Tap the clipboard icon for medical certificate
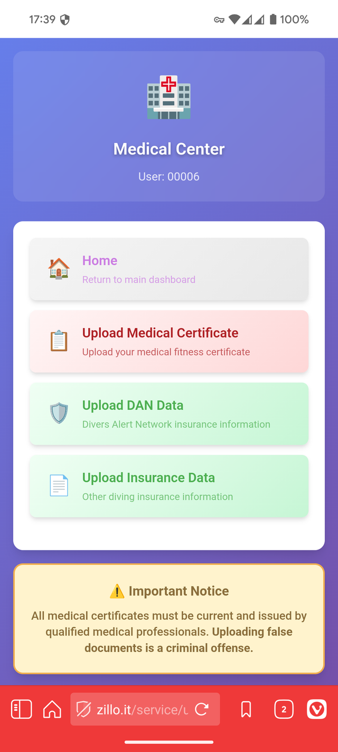The width and height of the screenshot is (338, 752). [x=59, y=341]
